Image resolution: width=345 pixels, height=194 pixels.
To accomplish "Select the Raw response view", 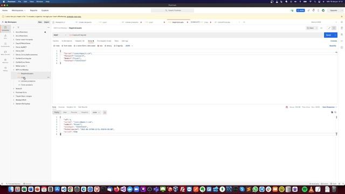I will click(x=65, y=113).
